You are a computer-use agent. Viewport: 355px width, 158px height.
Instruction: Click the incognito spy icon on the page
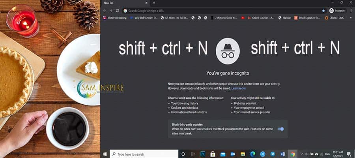(228, 51)
